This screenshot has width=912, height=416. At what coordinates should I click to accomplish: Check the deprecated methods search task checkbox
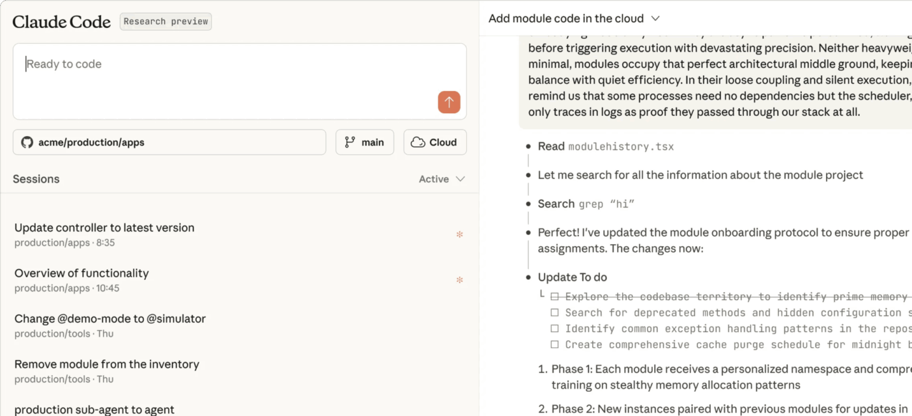(554, 312)
